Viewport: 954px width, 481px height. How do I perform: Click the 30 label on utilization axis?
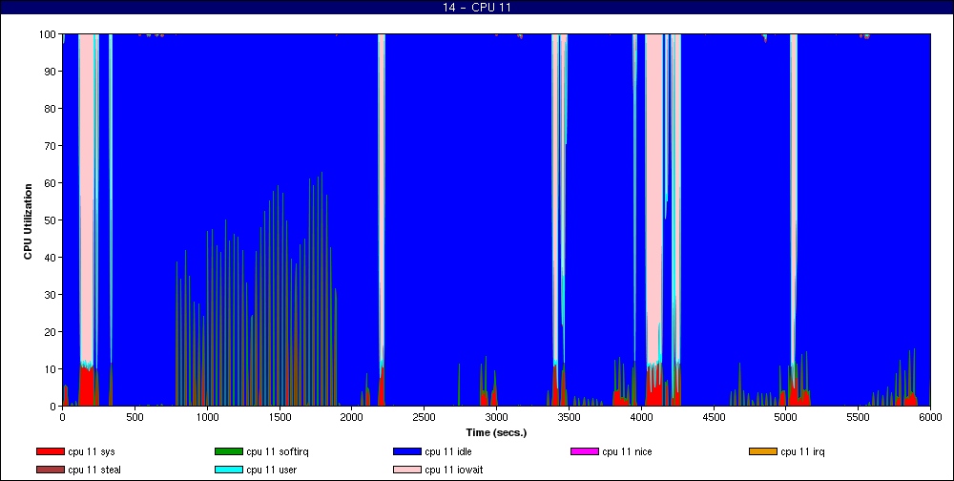52,294
